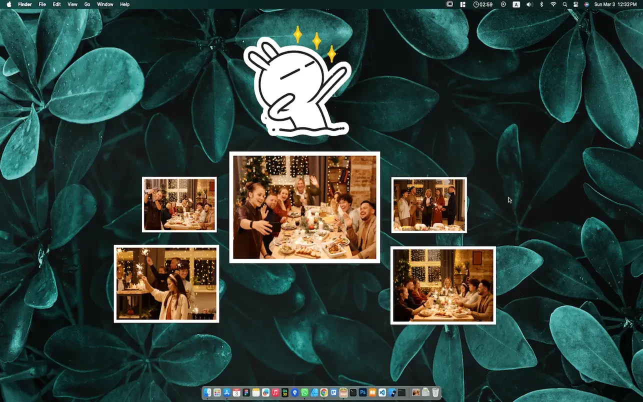
Task: Open Google Chrome from the dock
Action: pos(324,393)
